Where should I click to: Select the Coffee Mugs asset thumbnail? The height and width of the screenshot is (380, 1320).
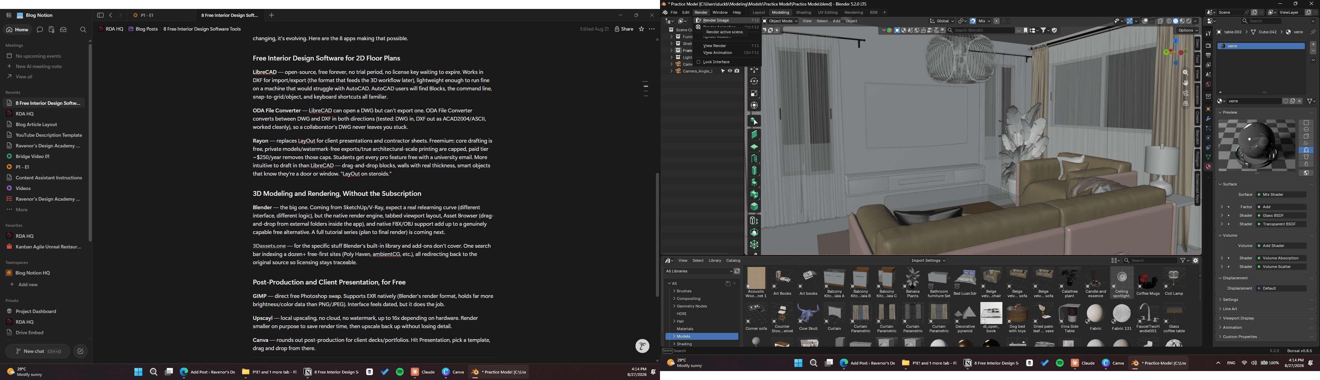pos(1148,283)
